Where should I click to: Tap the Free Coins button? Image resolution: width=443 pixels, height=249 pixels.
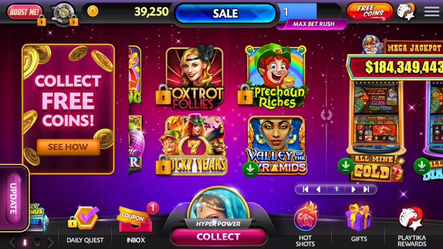(370, 11)
